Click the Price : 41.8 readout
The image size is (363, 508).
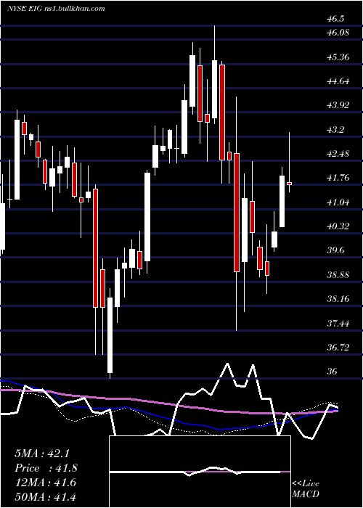(x=46, y=468)
